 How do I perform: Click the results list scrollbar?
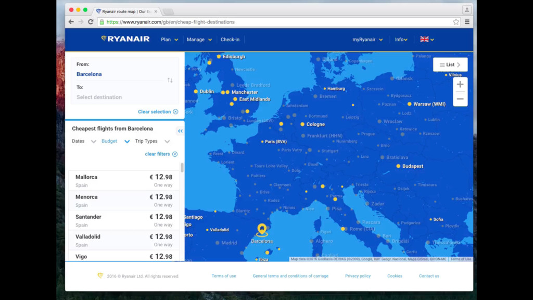[182, 167]
